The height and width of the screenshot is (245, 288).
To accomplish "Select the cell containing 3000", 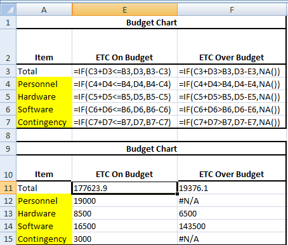I will pyautogui.click(x=124, y=239).
